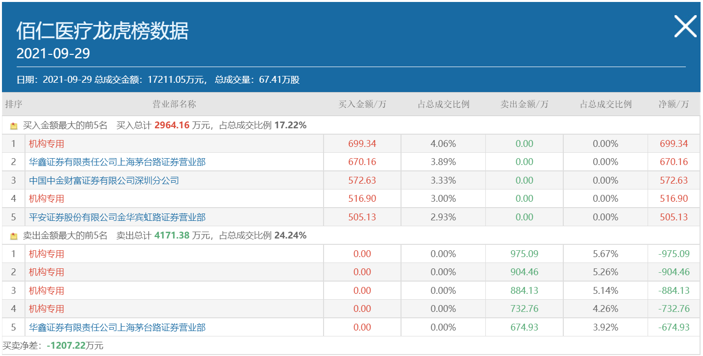Open 平安证券股份有限公司金华宾虹路证券营业部 link

pyautogui.click(x=117, y=217)
